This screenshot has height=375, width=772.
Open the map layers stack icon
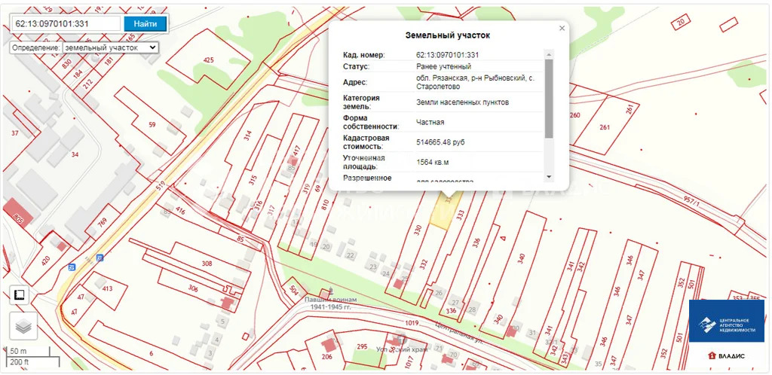click(x=23, y=326)
